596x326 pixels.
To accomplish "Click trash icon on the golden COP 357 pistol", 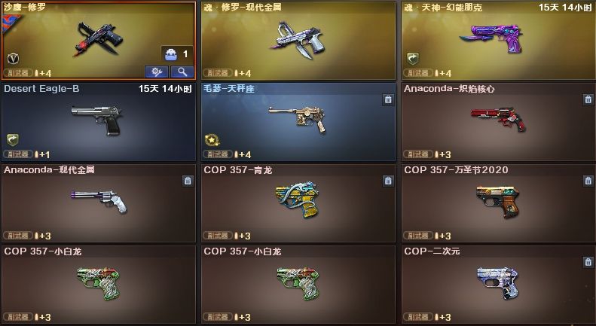I will [x=388, y=181].
